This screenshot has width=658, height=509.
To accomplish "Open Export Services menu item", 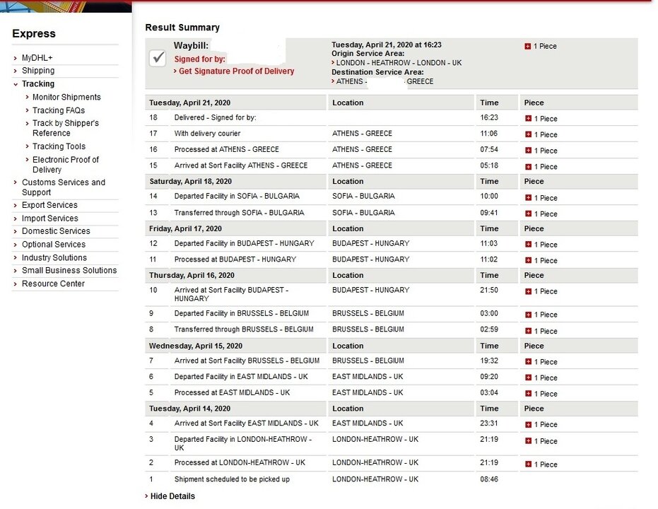I will (x=49, y=205).
